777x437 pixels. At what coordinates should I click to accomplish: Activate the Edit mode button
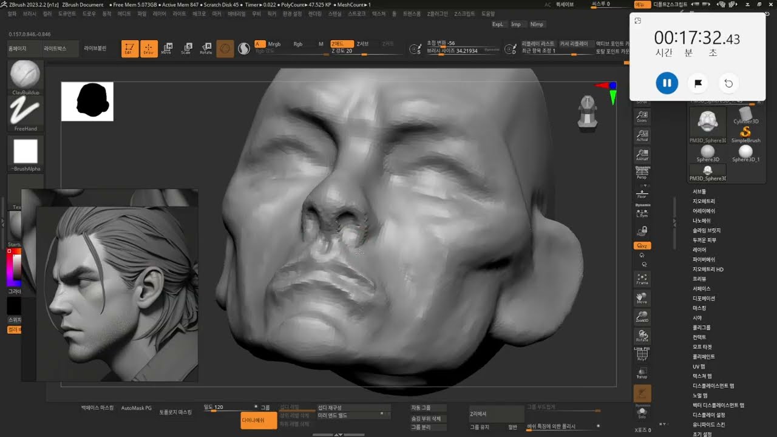[x=129, y=49]
